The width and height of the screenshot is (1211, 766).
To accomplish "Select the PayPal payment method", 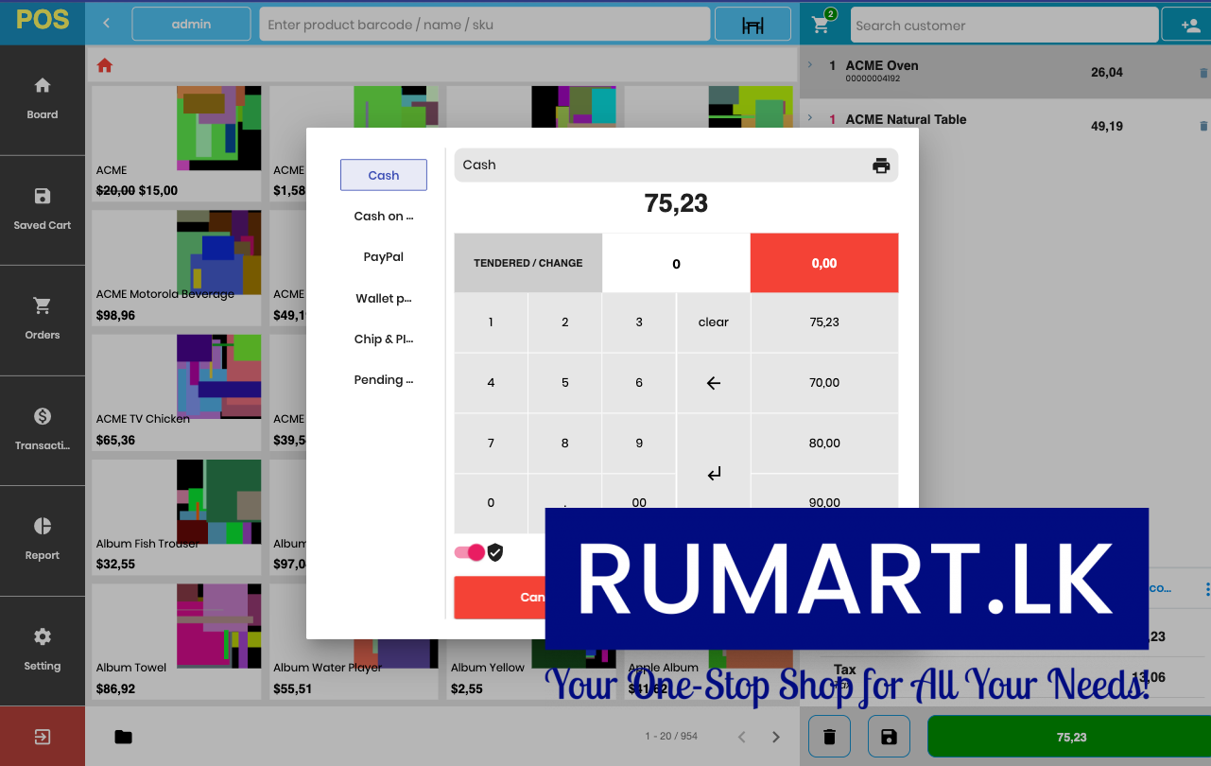I will click(x=384, y=257).
